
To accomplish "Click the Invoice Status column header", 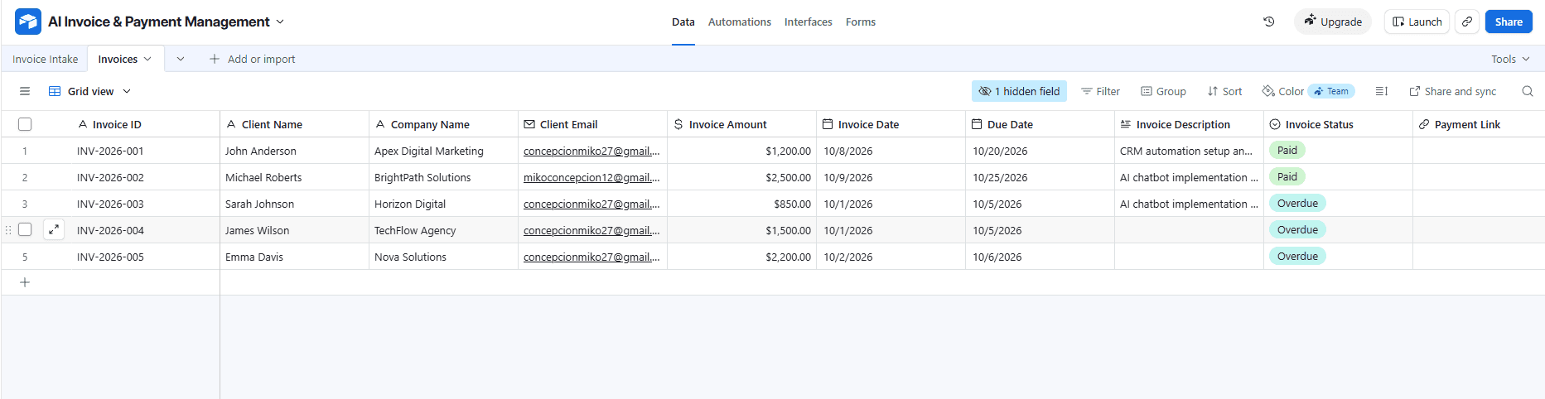I will [x=1338, y=124].
